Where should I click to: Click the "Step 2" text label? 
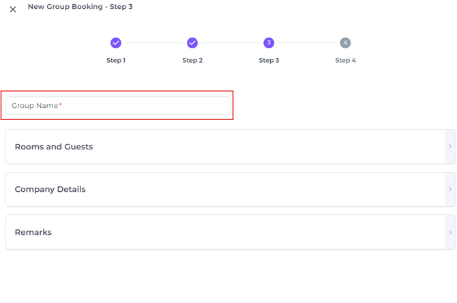click(192, 60)
